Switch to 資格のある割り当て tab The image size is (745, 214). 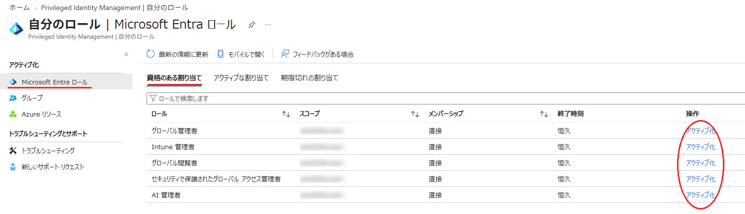[174, 78]
